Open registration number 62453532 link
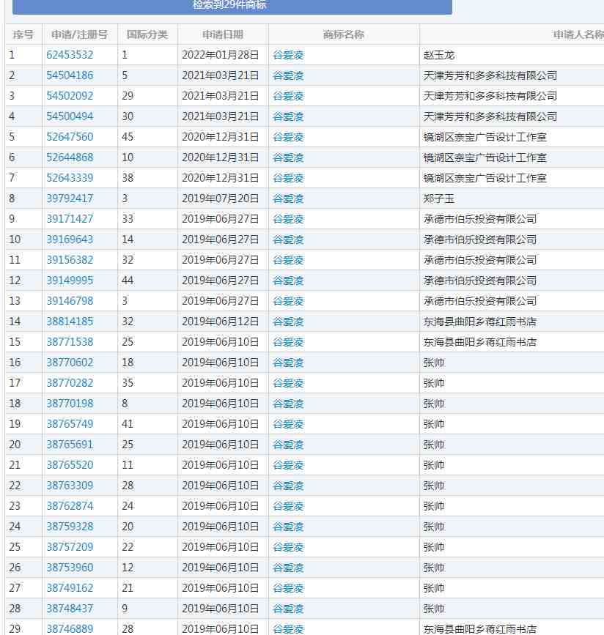This screenshot has width=604, height=635. tap(70, 55)
